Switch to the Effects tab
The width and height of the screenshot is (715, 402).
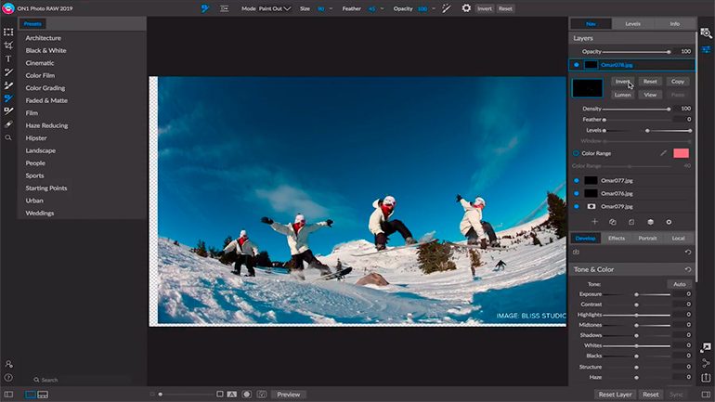click(x=617, y=239)
